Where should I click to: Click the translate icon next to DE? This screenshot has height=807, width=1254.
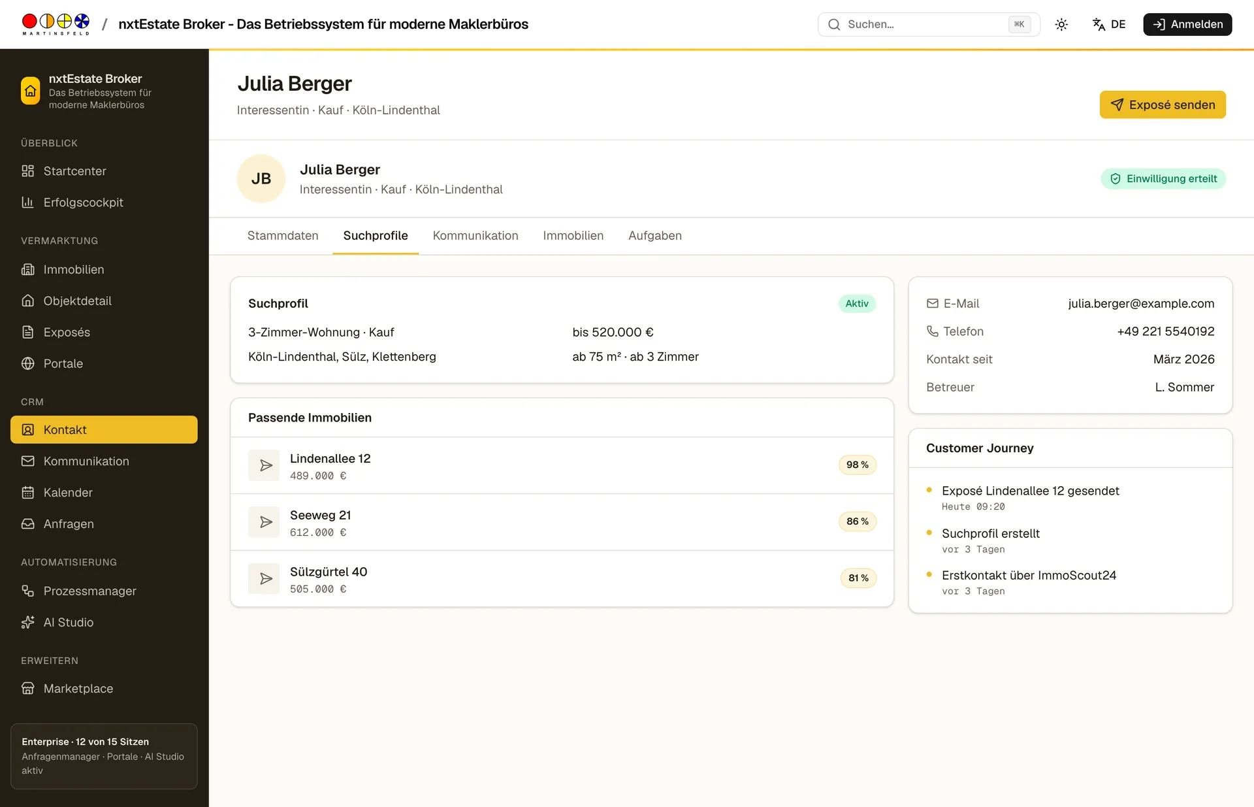[1099, 24]
